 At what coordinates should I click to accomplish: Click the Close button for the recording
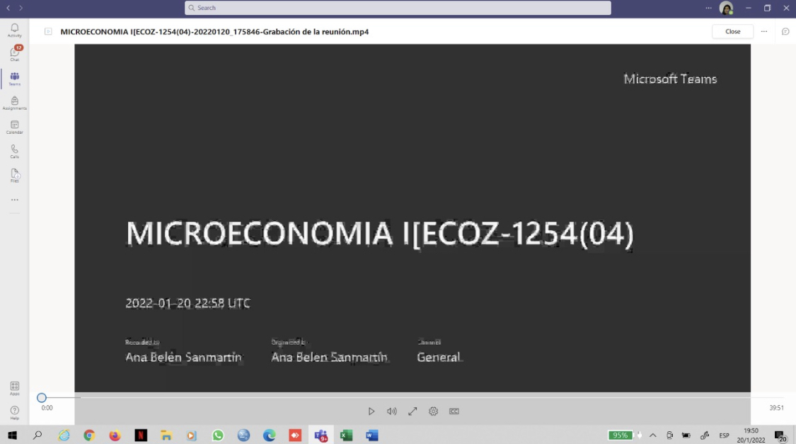tap(732, 32)
